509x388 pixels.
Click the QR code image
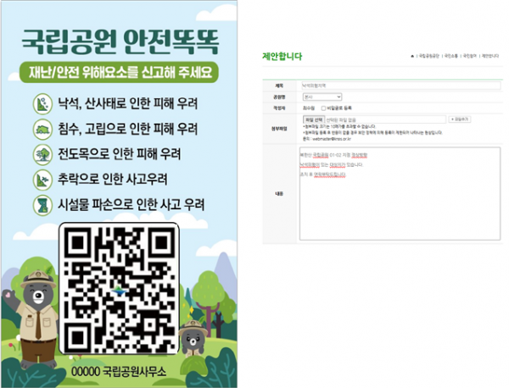click(118, 288)
